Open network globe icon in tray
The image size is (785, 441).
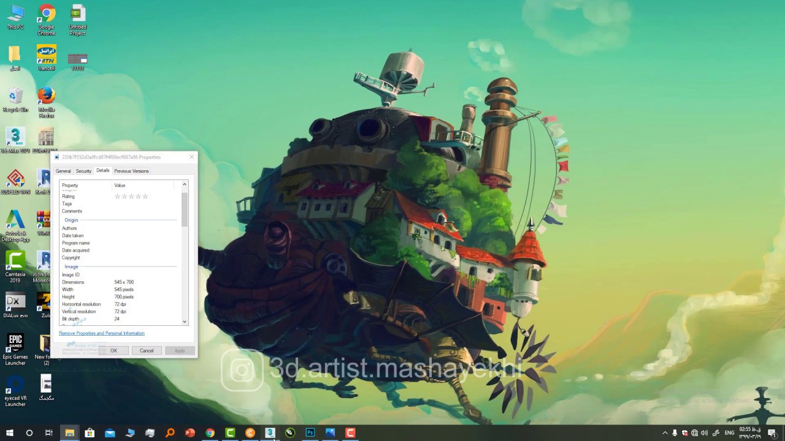pyautogui.click(x=694, y=433)
